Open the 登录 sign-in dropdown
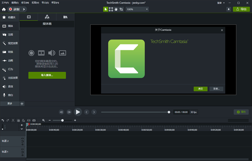 pos(221,3)
